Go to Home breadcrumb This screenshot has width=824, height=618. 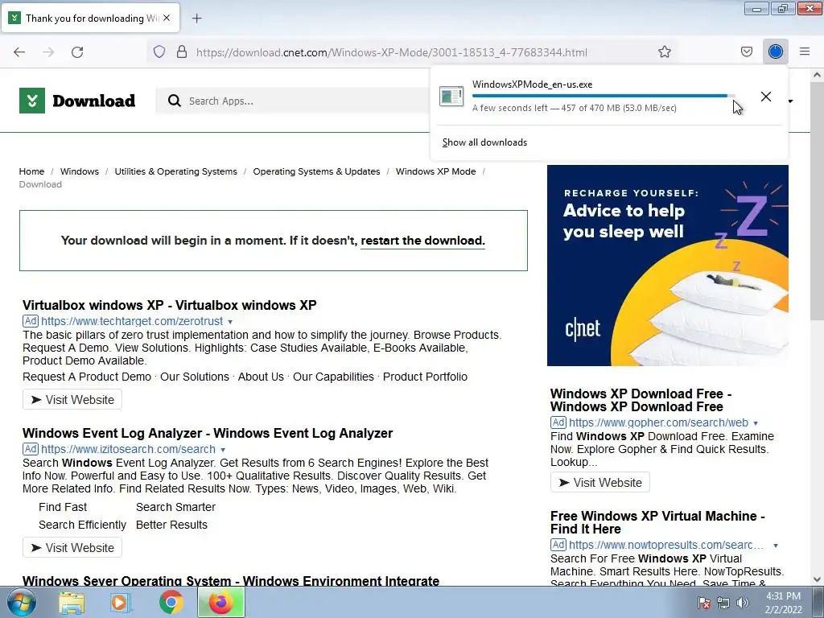pyautogui.click(x=31, y=171)
